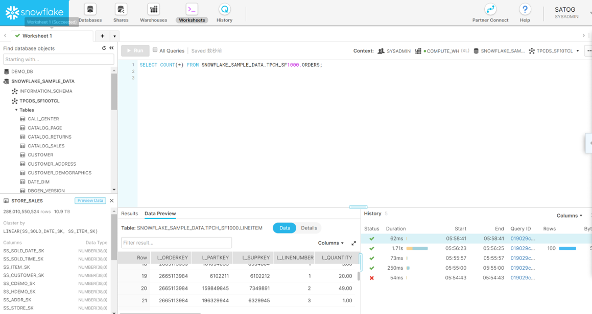Open query ID of the 73ms query

coord(523,258)
